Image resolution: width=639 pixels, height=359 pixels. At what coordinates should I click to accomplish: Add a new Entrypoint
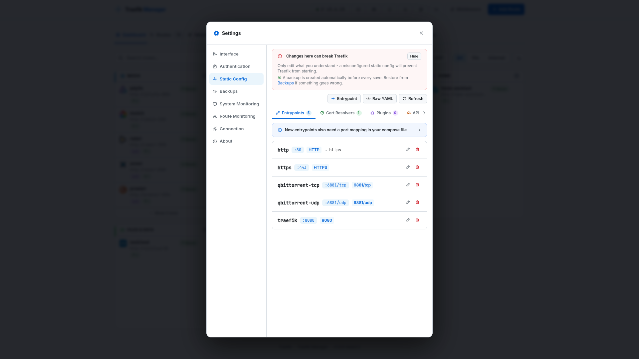pos(344,99)
